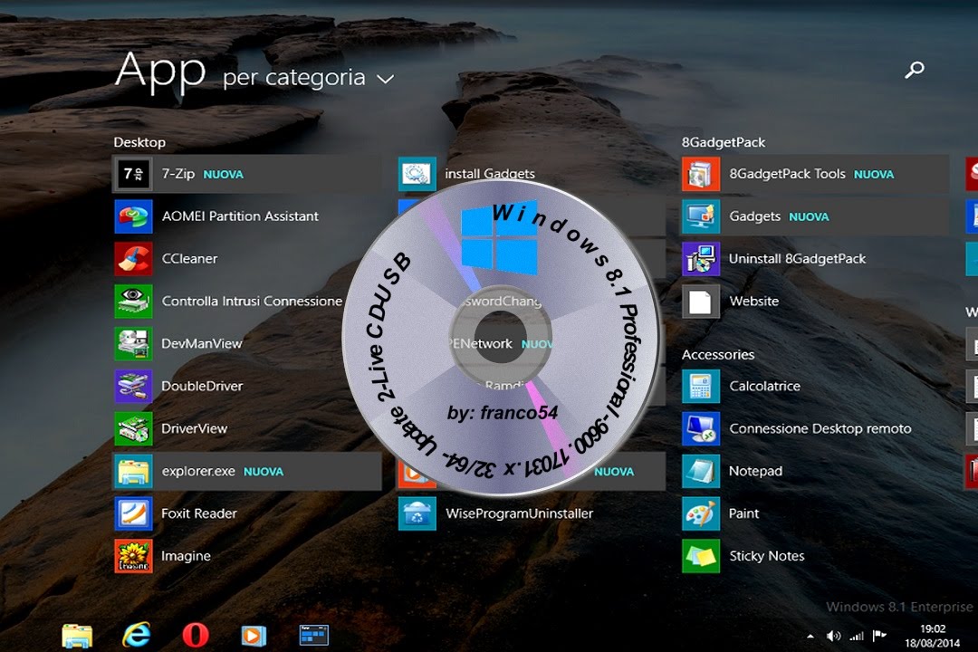Open the Website shortcut icon
978x652 pixels.
(700, 301)
